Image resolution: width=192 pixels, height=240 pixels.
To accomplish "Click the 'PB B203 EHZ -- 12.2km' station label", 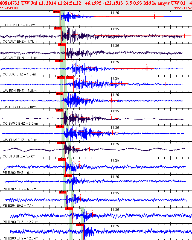I will point(21,222).
